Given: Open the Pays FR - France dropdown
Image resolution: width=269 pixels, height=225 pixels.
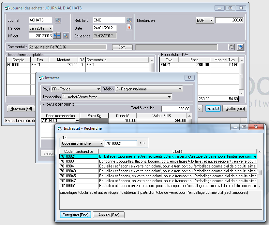Looking at the screenshot, I should [76, 89].
